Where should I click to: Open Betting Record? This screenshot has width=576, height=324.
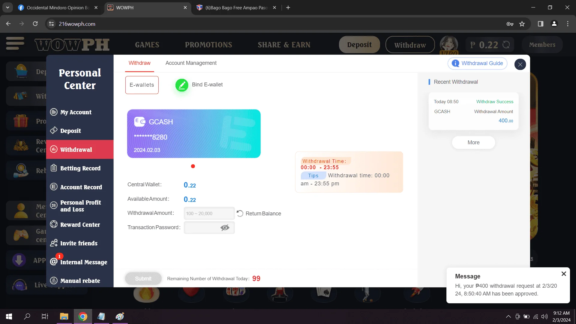(80, 168)
